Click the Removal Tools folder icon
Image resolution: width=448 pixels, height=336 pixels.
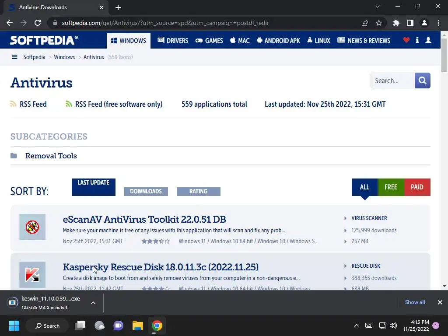pyautogui.click(x=14, y=156)
